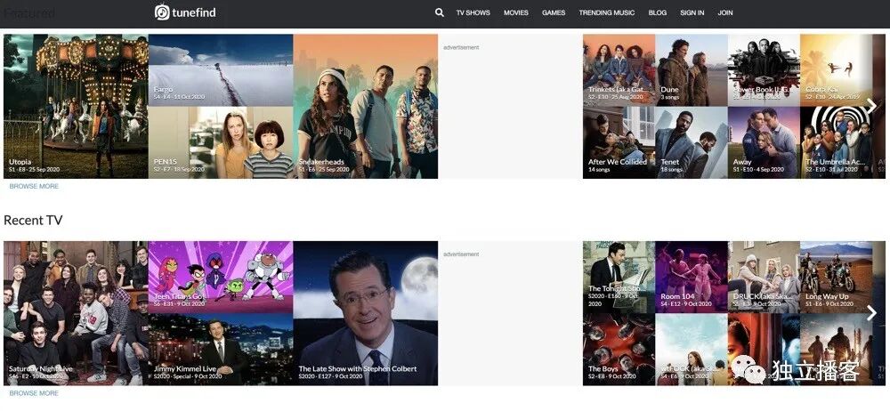Screen dimensions: 890x411
Task: Open the TV SHOWS menu
Action: (473, 12)
